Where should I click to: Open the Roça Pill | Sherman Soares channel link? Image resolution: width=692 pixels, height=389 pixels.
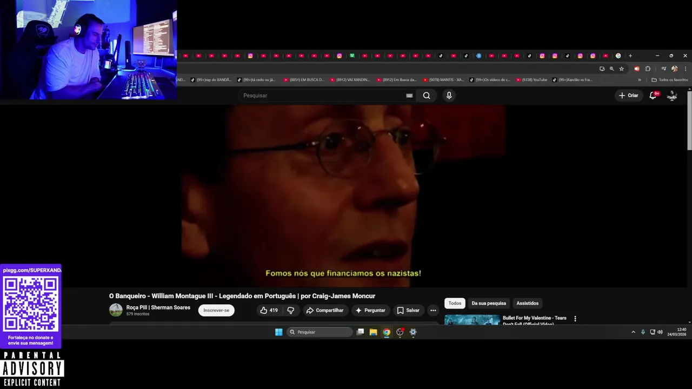[x=158, y=307]
